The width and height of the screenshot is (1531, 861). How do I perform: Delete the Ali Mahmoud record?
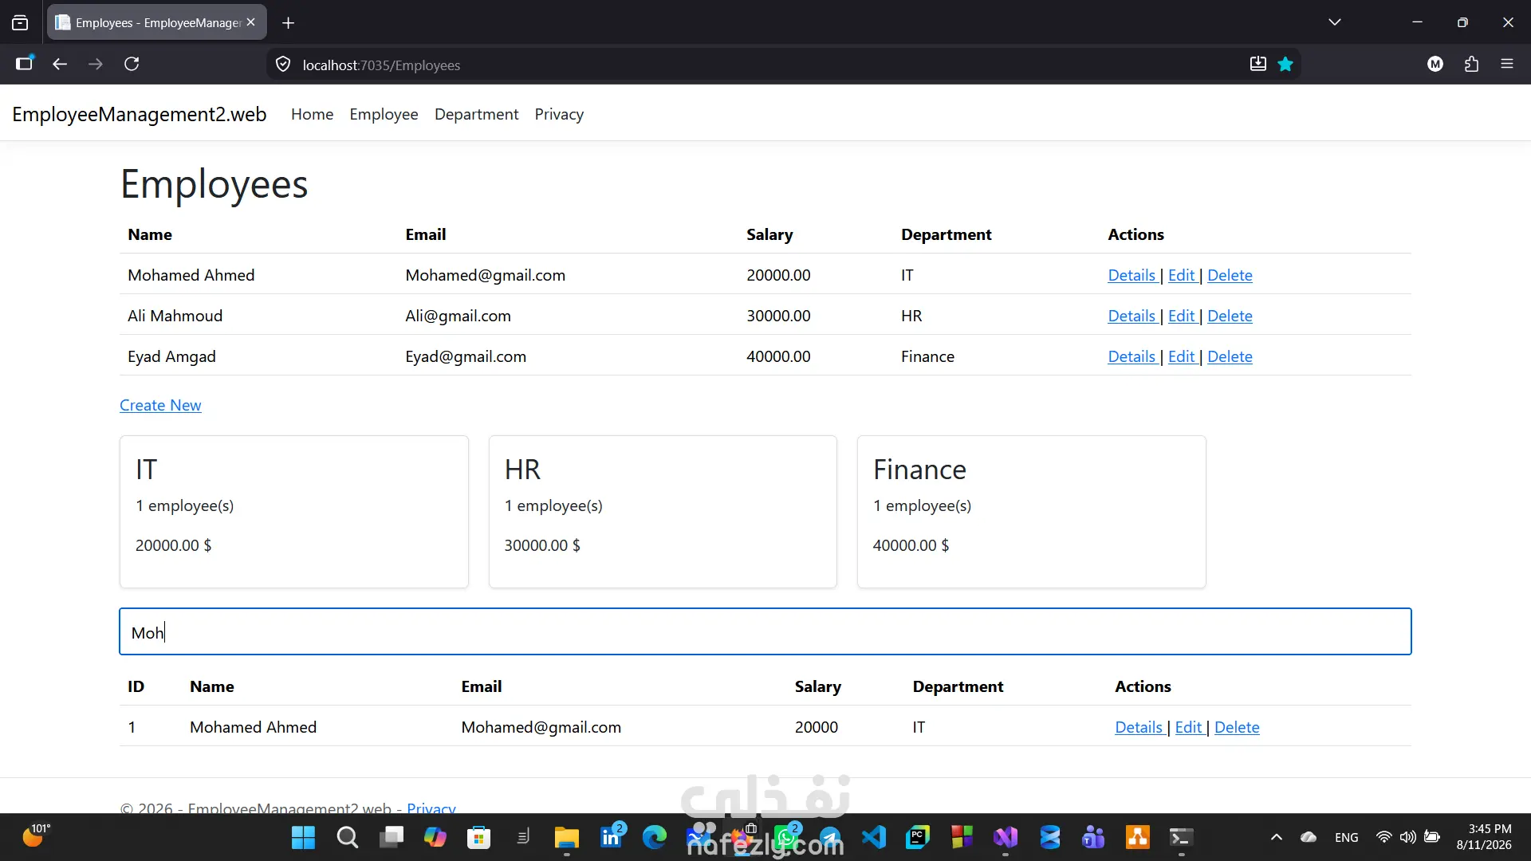[x=1230, y=316]
